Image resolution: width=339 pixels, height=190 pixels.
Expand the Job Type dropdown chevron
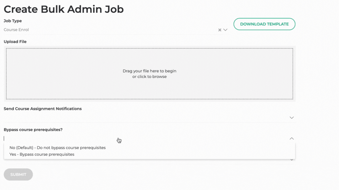(x=225, y=30)
